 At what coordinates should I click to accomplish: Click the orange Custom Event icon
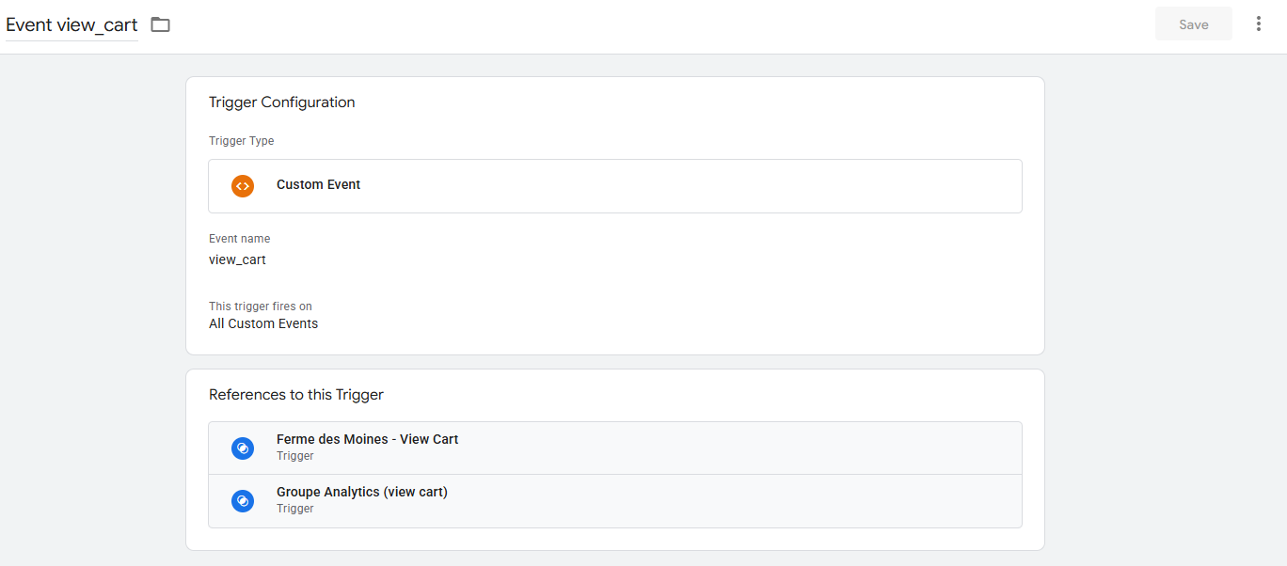(243, 186)
